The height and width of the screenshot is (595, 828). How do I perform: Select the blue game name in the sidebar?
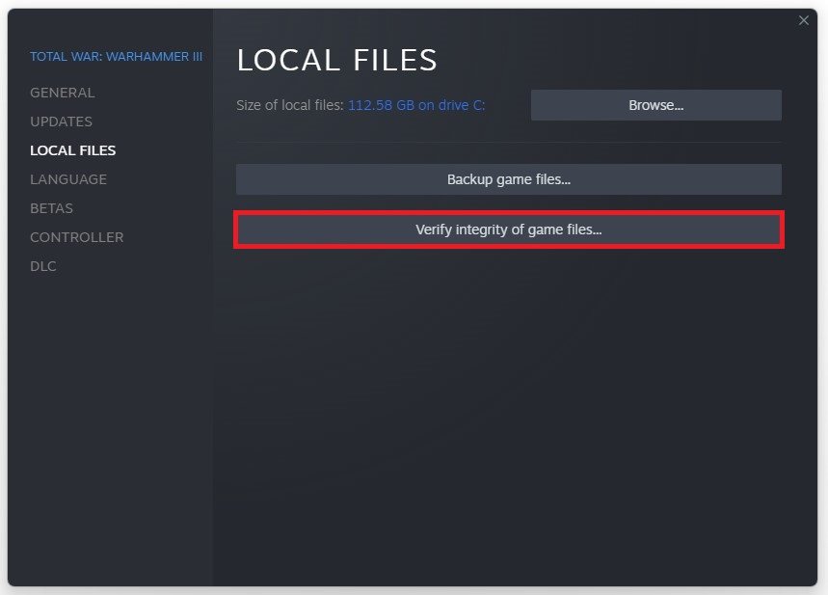coord(117,57)
